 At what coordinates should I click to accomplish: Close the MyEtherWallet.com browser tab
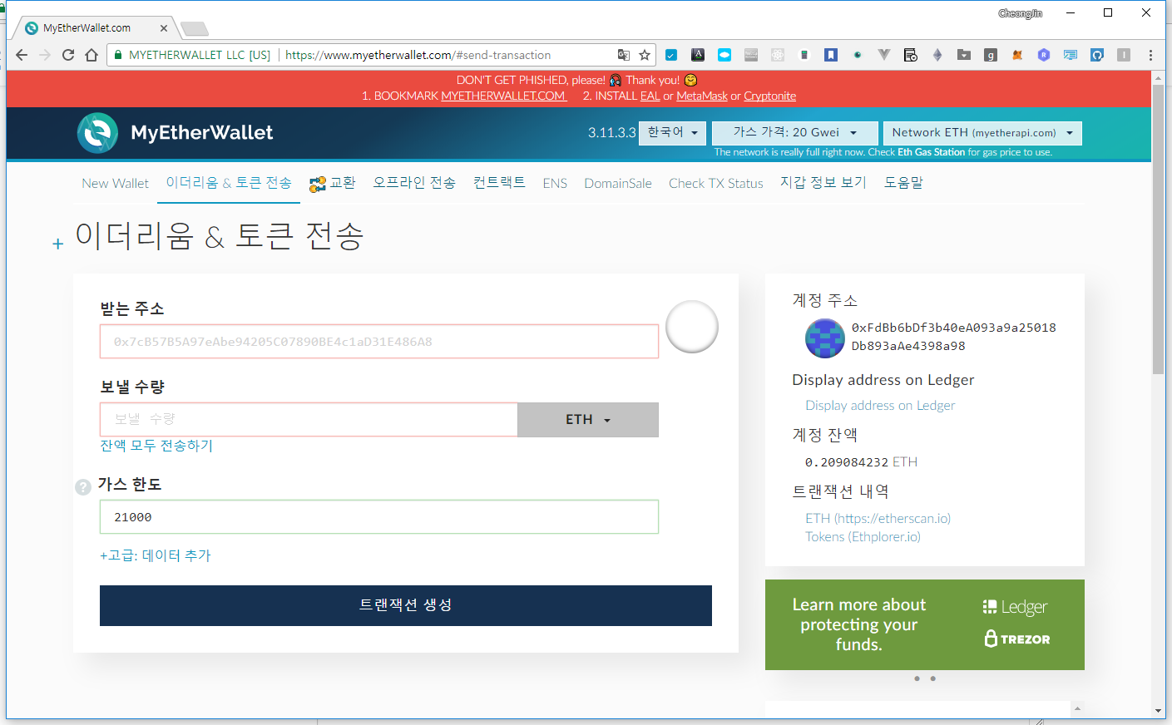tap(164, 28)
